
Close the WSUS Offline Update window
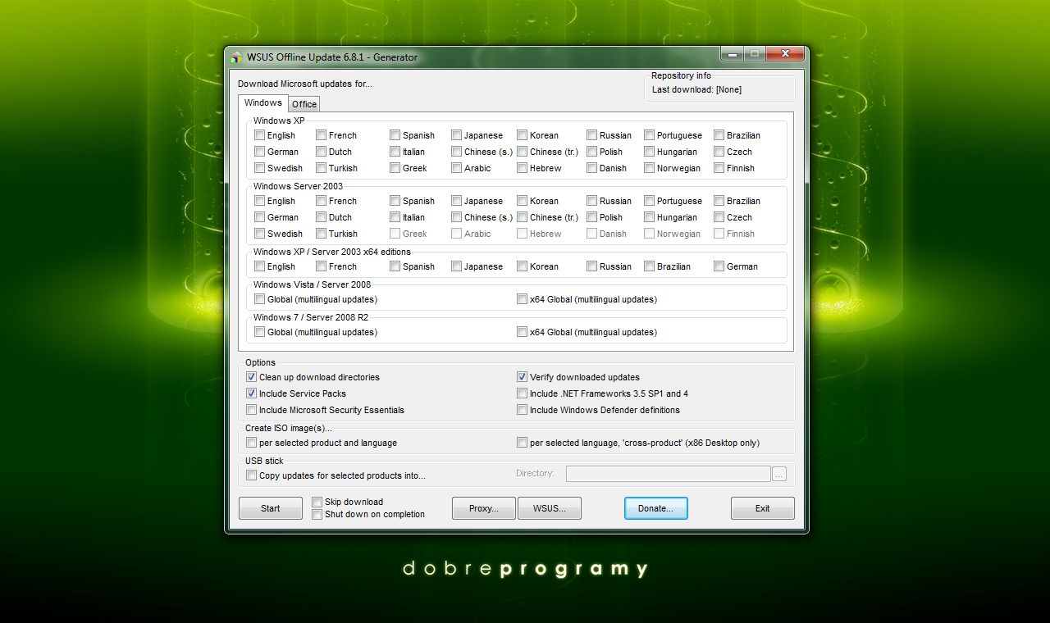(x=784, y=54)
